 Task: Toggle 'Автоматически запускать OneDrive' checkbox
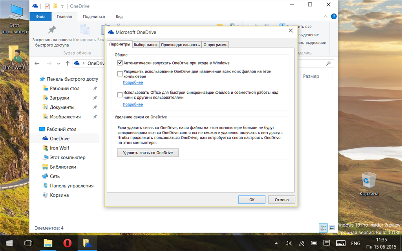(120, 63)
